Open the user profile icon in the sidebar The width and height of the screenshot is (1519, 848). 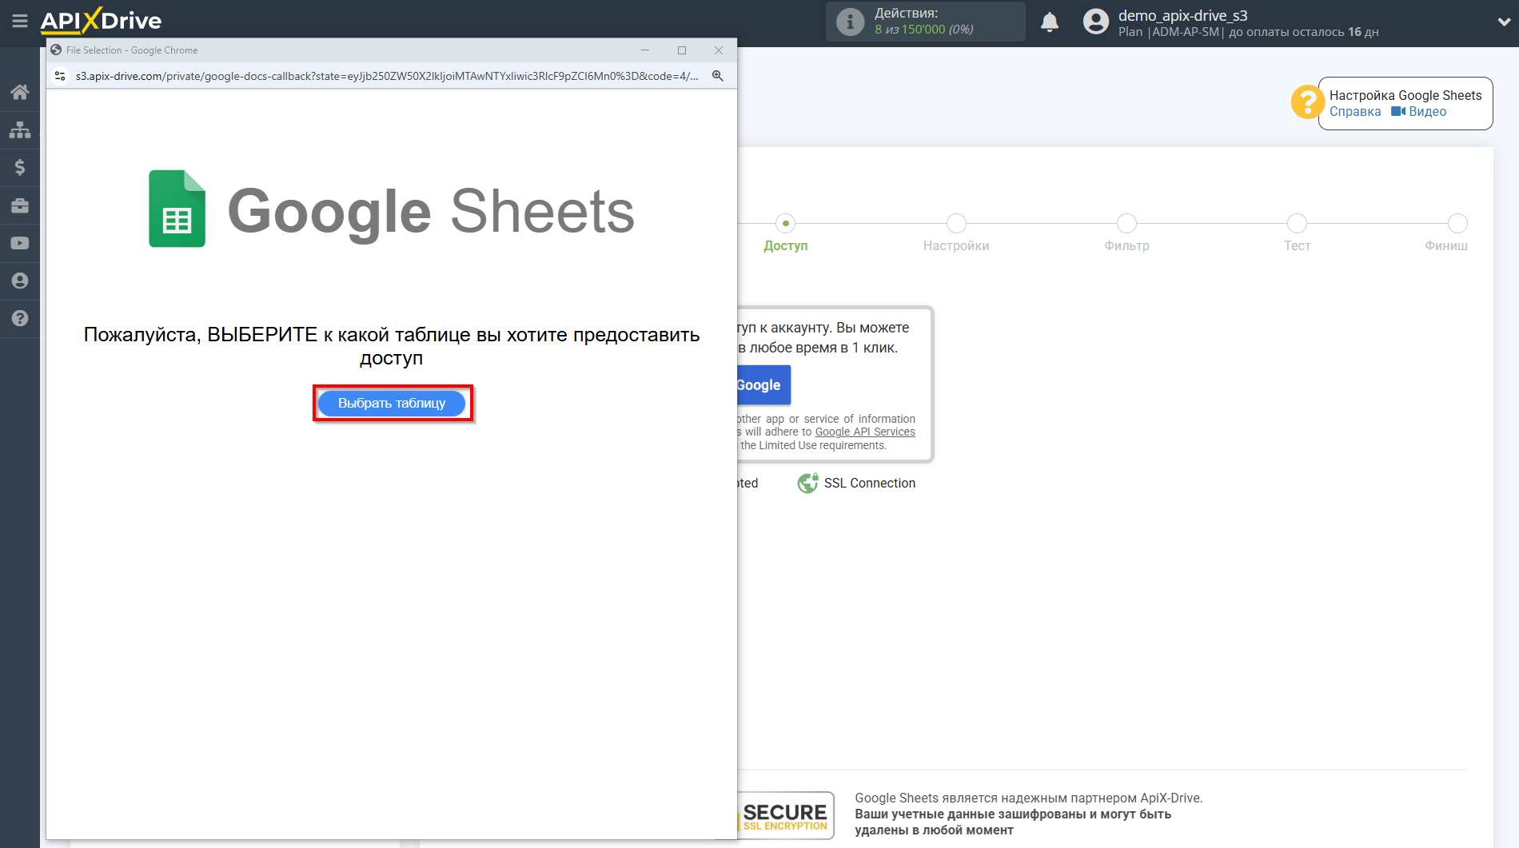pos(20,281)
